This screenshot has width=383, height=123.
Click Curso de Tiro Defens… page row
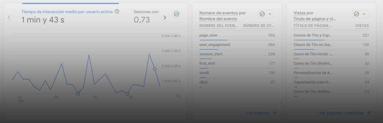click(331, 92)
